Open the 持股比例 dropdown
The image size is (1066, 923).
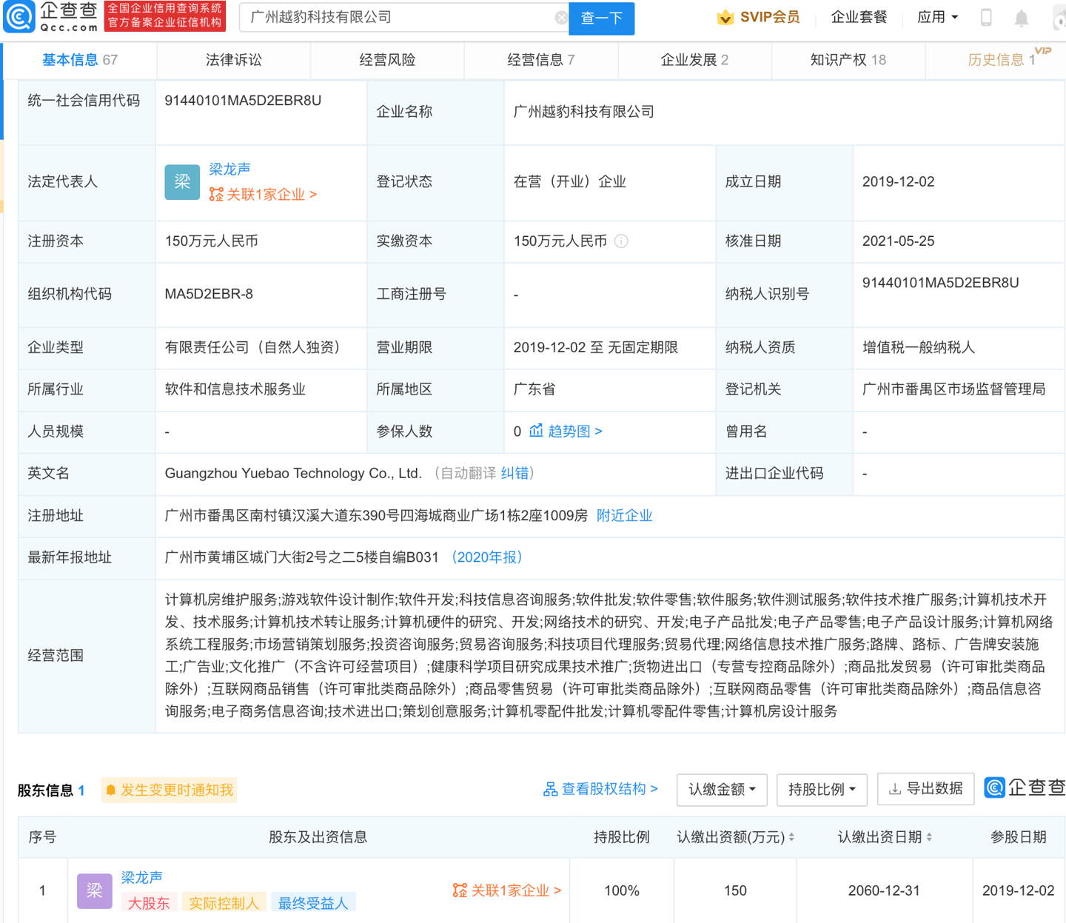click(x=821, y=789)
